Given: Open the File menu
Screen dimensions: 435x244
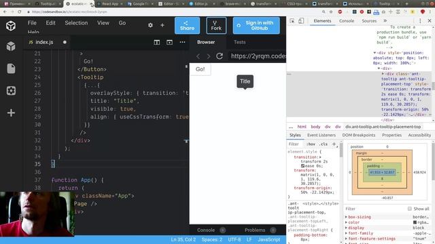Looking at the screenshot, I should [x=32, y=23].
